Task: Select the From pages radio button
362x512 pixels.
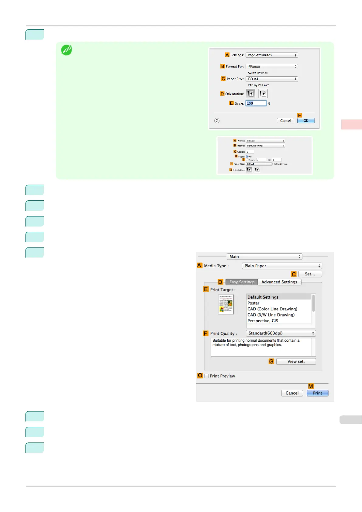Action: (247, 160)
